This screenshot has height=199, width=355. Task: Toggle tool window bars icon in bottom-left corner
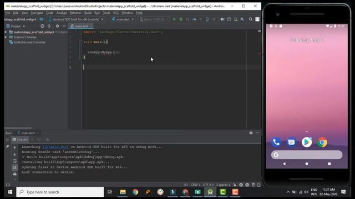pos(8,185)
